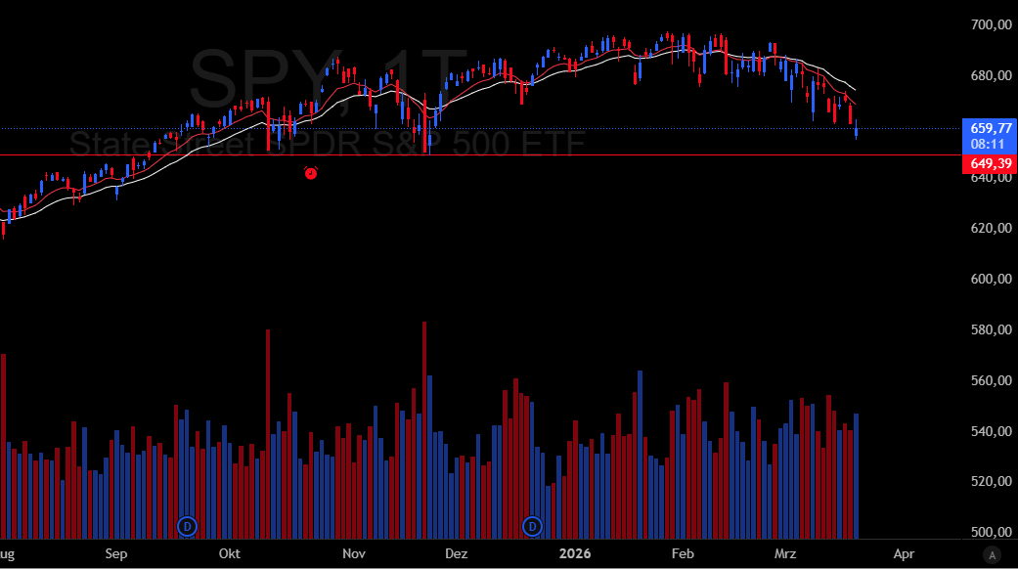Click the 700,00 price axis label
This screenshot has height=569, width=1018.
tap(991, 24)
